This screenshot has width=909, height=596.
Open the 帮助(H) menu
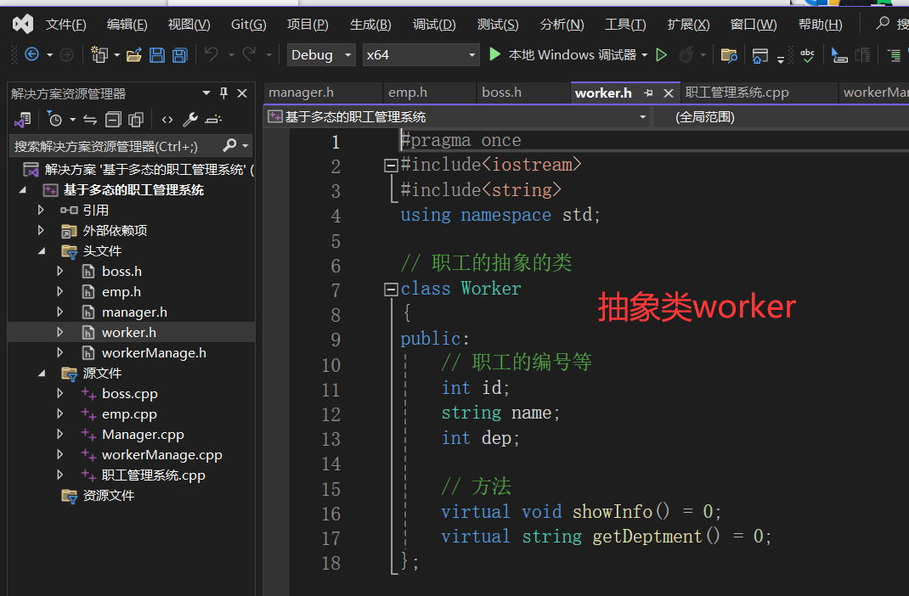(820, 25)
